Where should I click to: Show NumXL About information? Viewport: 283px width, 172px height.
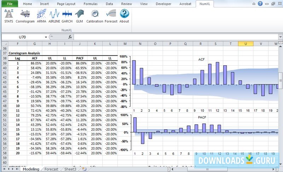point(124,16)
